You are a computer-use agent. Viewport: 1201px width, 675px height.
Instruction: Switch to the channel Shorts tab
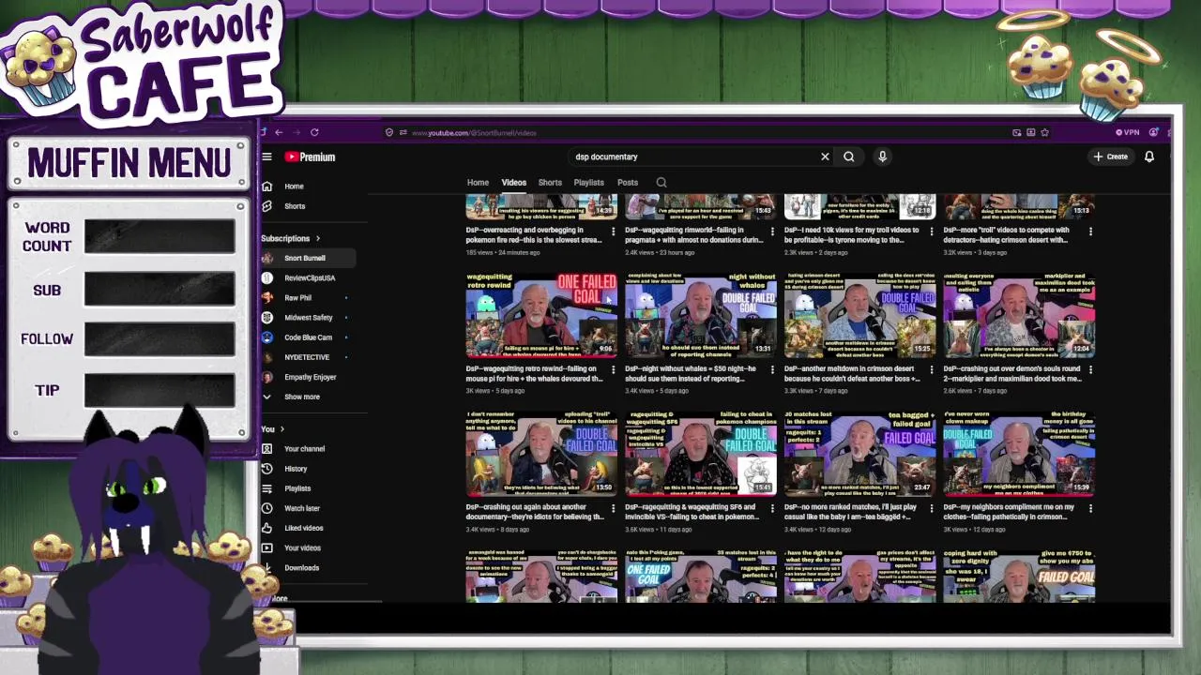click(550, 183)
